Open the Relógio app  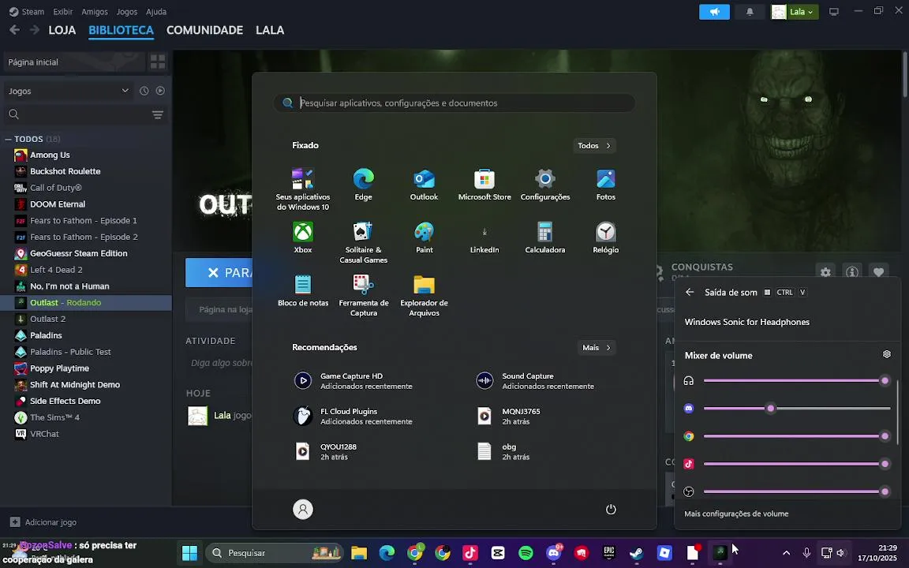[606, 237]
